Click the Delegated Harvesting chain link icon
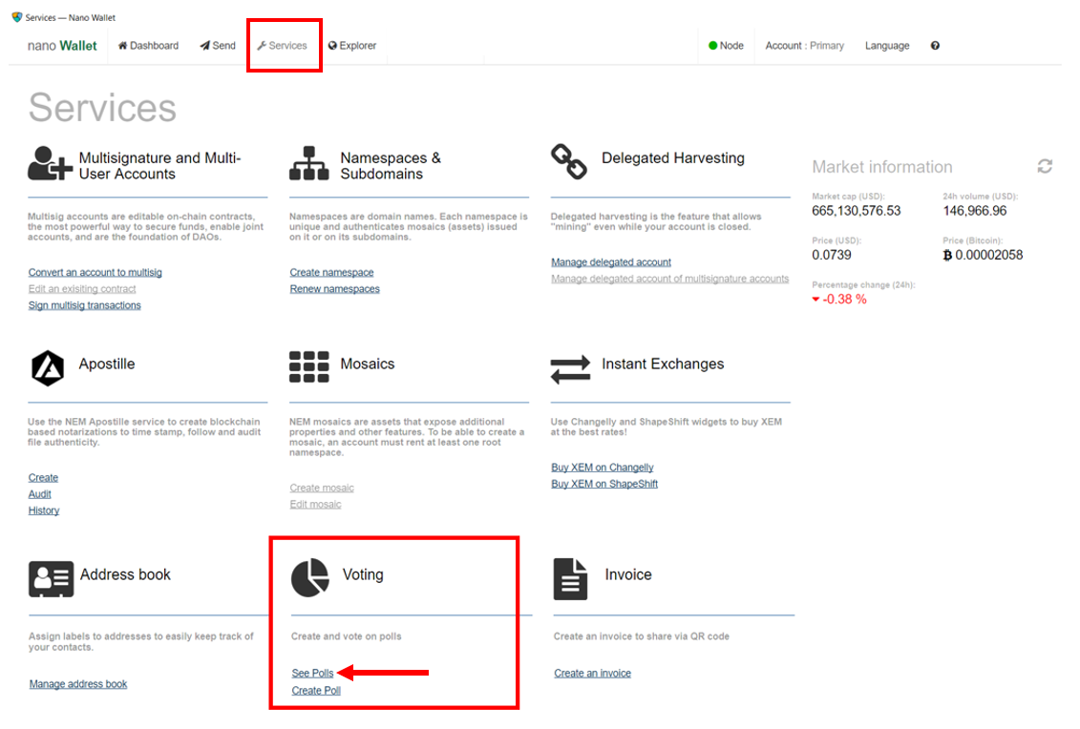Viewport: 1080px width, 729px height. (569, 161)
